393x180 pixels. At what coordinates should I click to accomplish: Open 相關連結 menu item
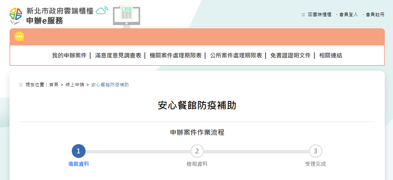[x=330, y=56]
